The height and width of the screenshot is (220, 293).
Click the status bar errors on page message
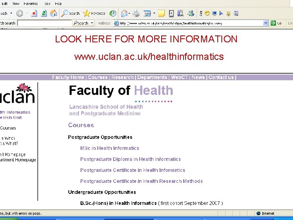[x=21, y=213]
